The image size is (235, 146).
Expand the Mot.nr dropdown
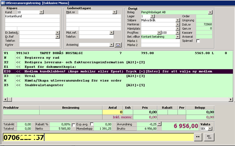(x=115, y=12)
